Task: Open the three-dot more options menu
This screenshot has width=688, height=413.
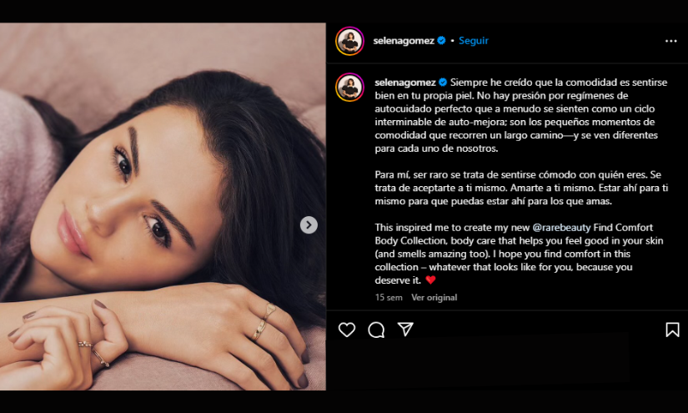Action: coord(671,41)
